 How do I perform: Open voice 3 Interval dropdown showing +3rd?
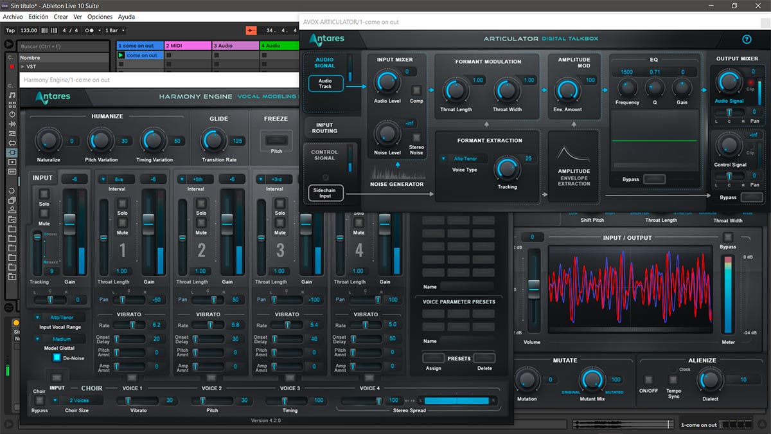tap(274, 179)
